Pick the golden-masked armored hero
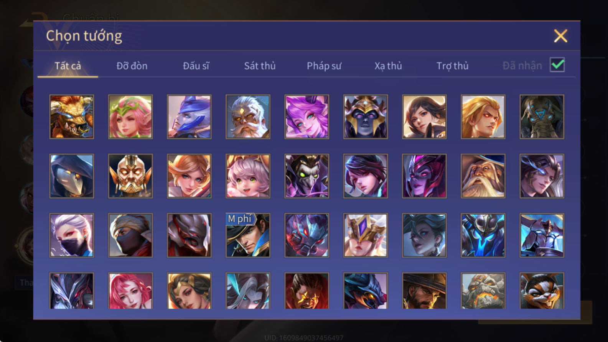 coord(130,176)
